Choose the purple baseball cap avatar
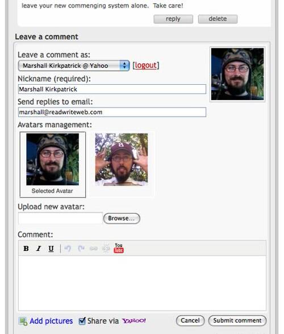The width and height of the screenshot is (284, 334). [x=122, y=159]
